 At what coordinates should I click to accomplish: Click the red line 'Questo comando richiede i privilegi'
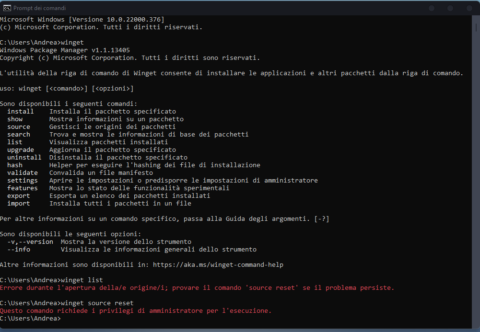tap(136, 311)
